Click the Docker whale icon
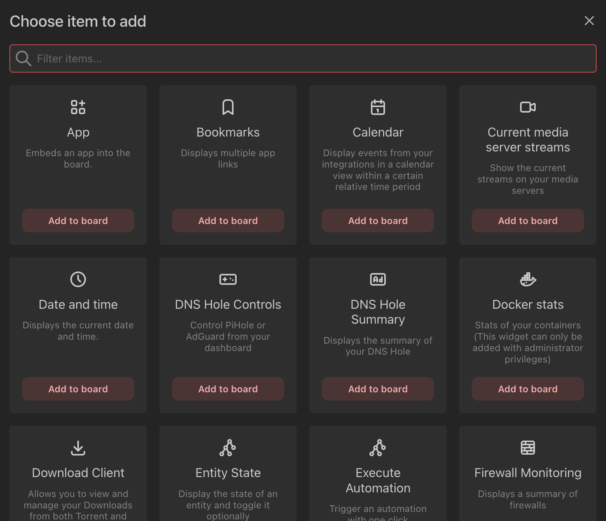This screenshot has width=606, height=521. [x=528, y=279]
